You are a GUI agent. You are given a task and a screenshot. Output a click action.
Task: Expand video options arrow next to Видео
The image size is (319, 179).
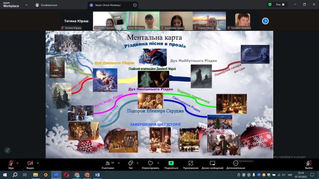point(38,163)
